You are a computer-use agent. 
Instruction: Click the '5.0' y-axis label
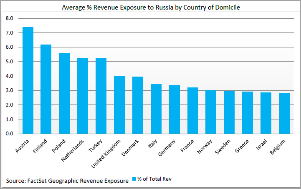click(10, 62)
